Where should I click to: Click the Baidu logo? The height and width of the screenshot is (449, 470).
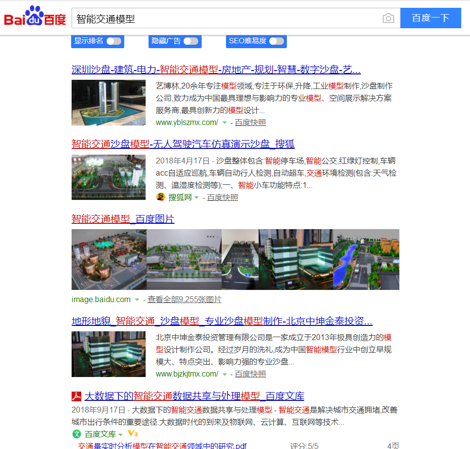pos(35,16)
